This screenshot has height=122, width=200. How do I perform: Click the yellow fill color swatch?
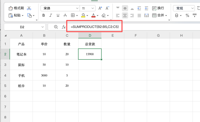(x=83, y=15)
